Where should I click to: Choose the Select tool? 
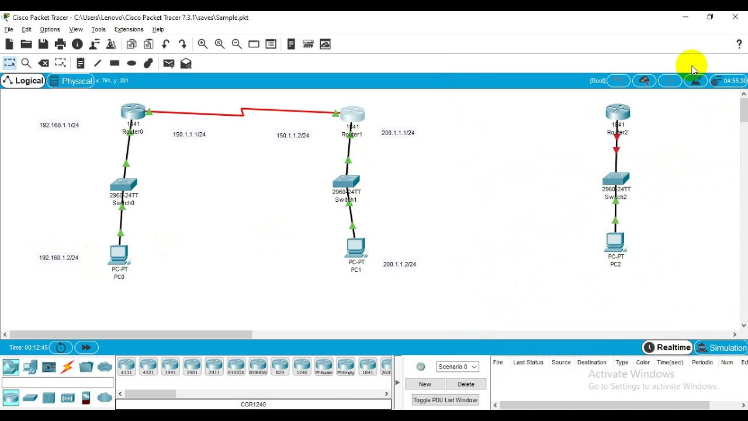click(x=10, y=63)
